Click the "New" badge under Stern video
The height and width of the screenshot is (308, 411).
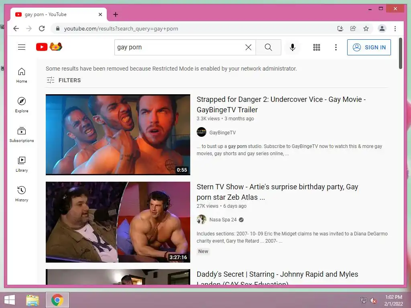(203, 251)
